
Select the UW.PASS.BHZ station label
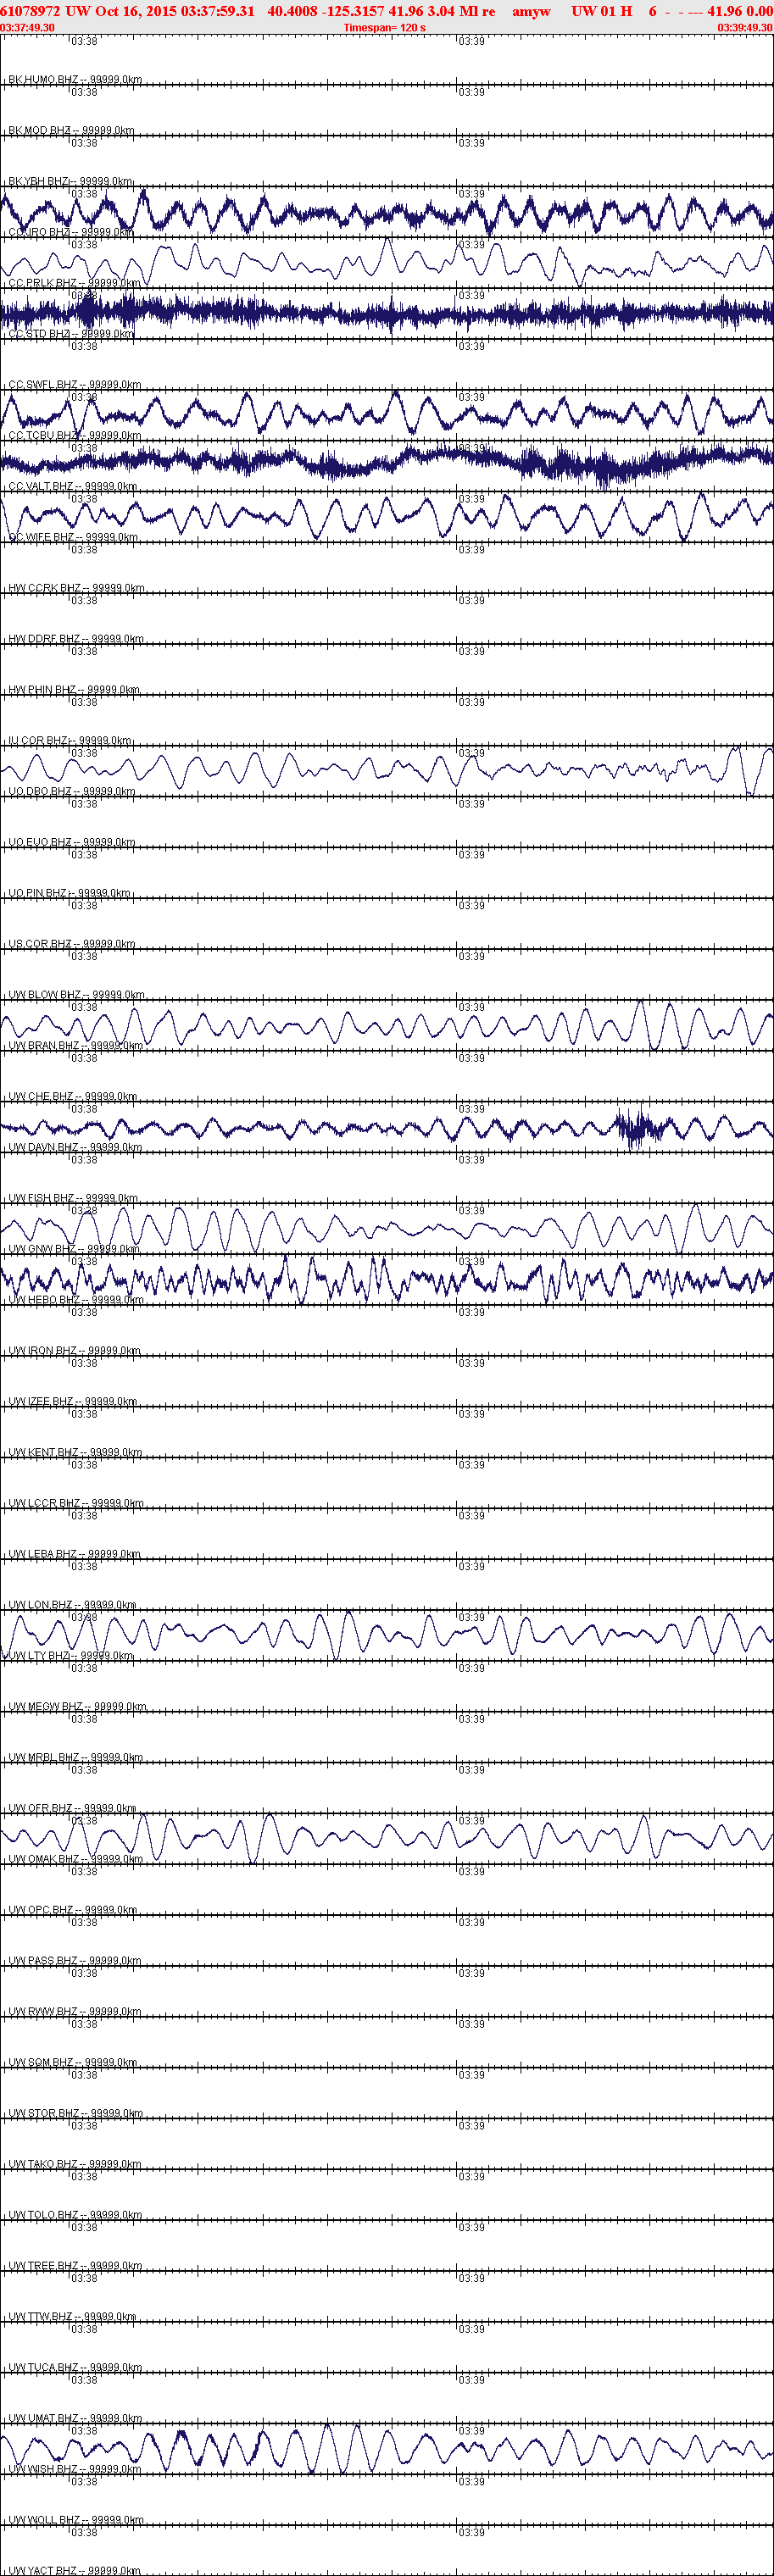[74, 1962]
